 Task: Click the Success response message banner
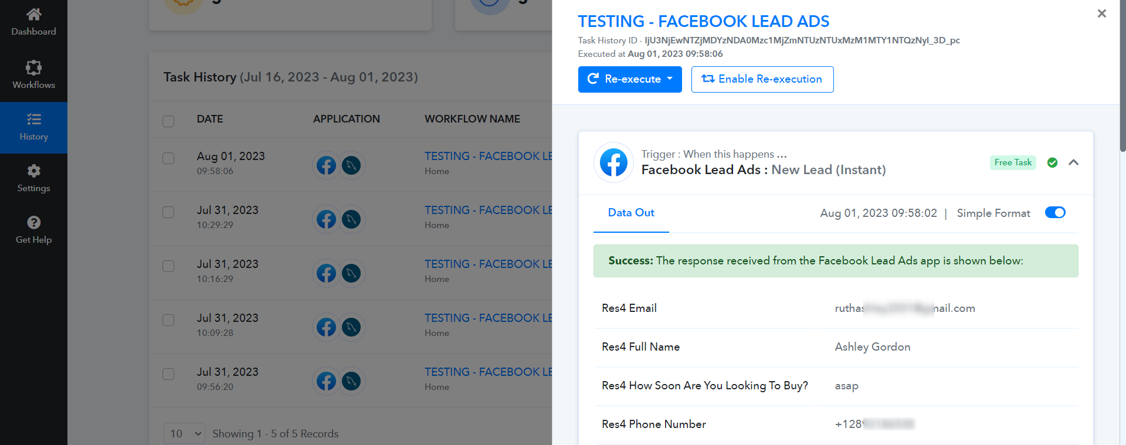[836, 261]
